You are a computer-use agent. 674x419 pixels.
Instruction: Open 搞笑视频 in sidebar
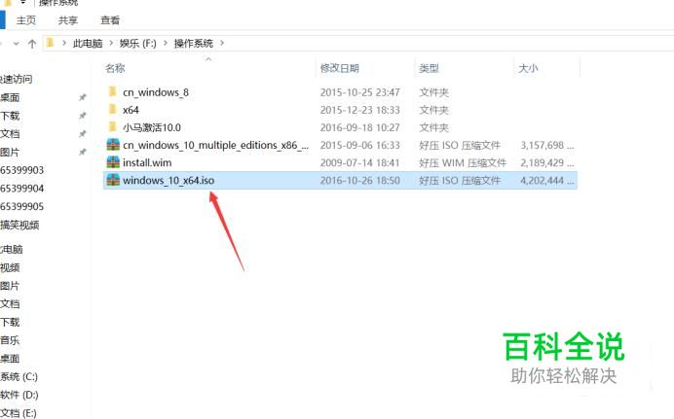(x=19, y=225)
